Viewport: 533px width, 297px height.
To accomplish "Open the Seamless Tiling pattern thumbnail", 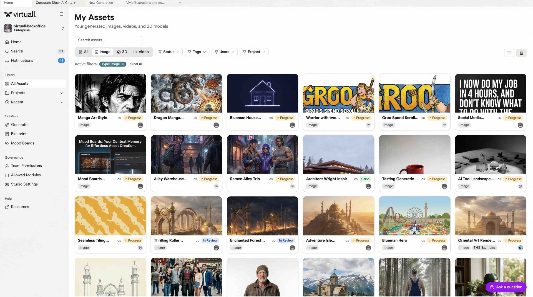I will coord(110,216).
